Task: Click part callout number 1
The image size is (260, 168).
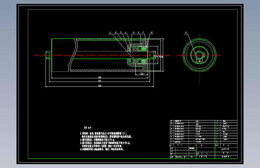Action: (110, 33)
